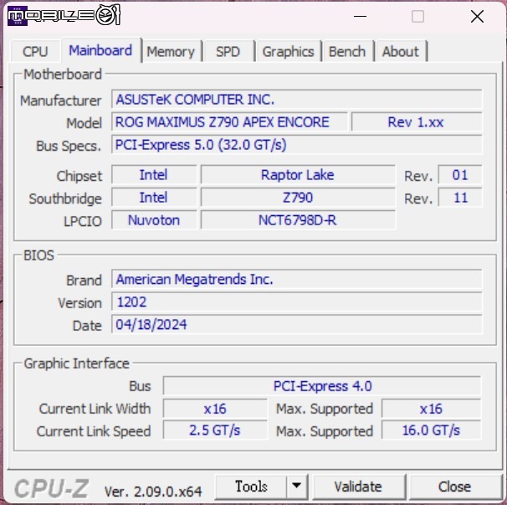
Task: Click the Max. Supported link width x16
Action: pyautogui.click(x=431, y=409)
